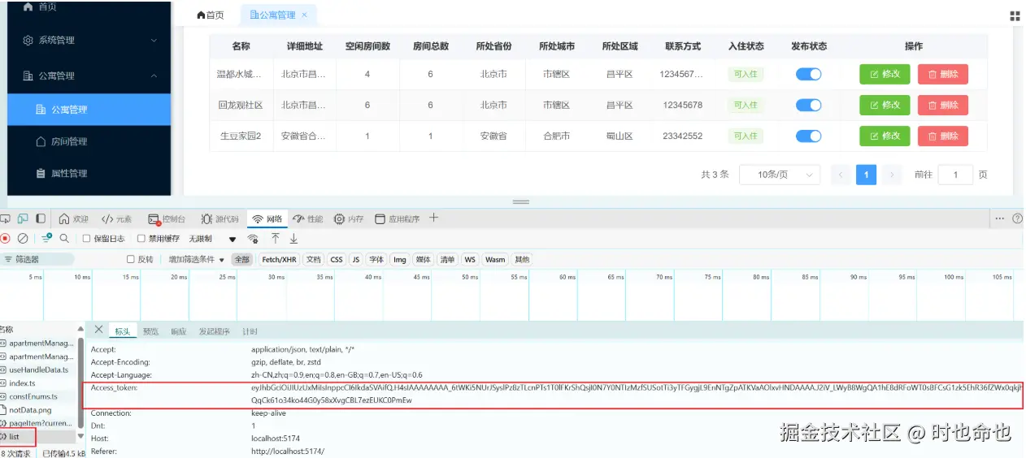1026x458 pixels.
Task: Click the network search magnifier icon
Action: [63, 239]
